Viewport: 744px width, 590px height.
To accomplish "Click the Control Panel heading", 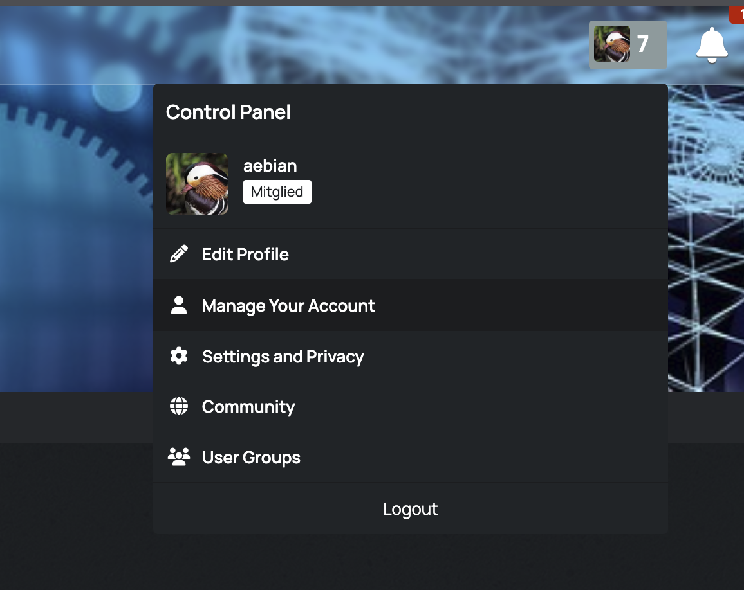I will 228,112.
